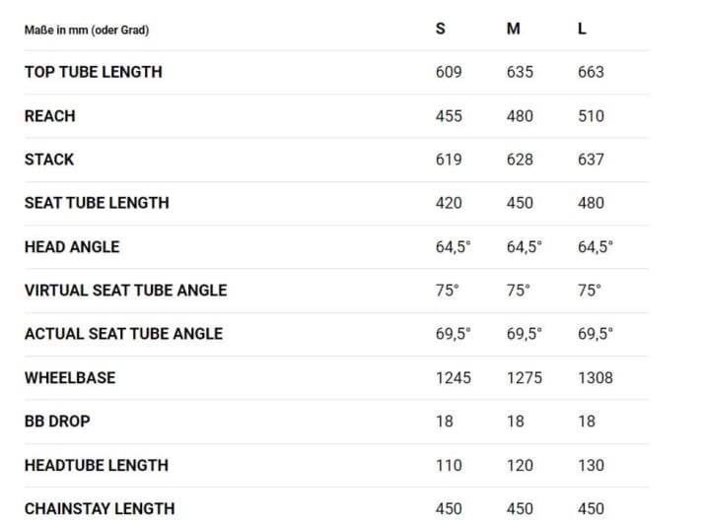Click the ACTUAL SEAT TUBE ANGLE label
Screen dimensions: 702x520
click(123, 334)
